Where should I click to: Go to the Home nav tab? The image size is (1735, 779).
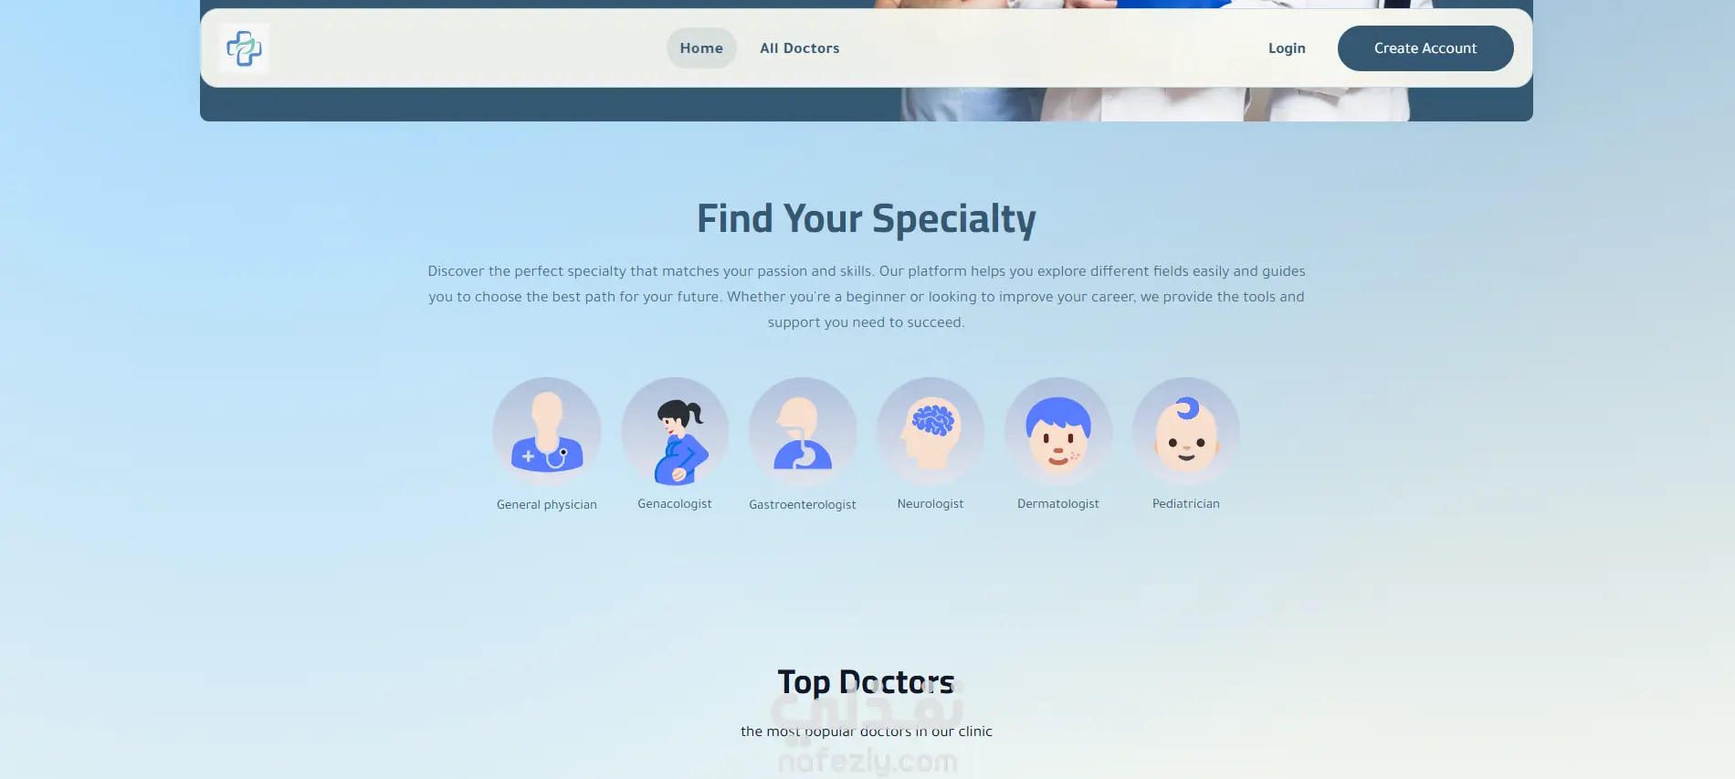point(701,48)
